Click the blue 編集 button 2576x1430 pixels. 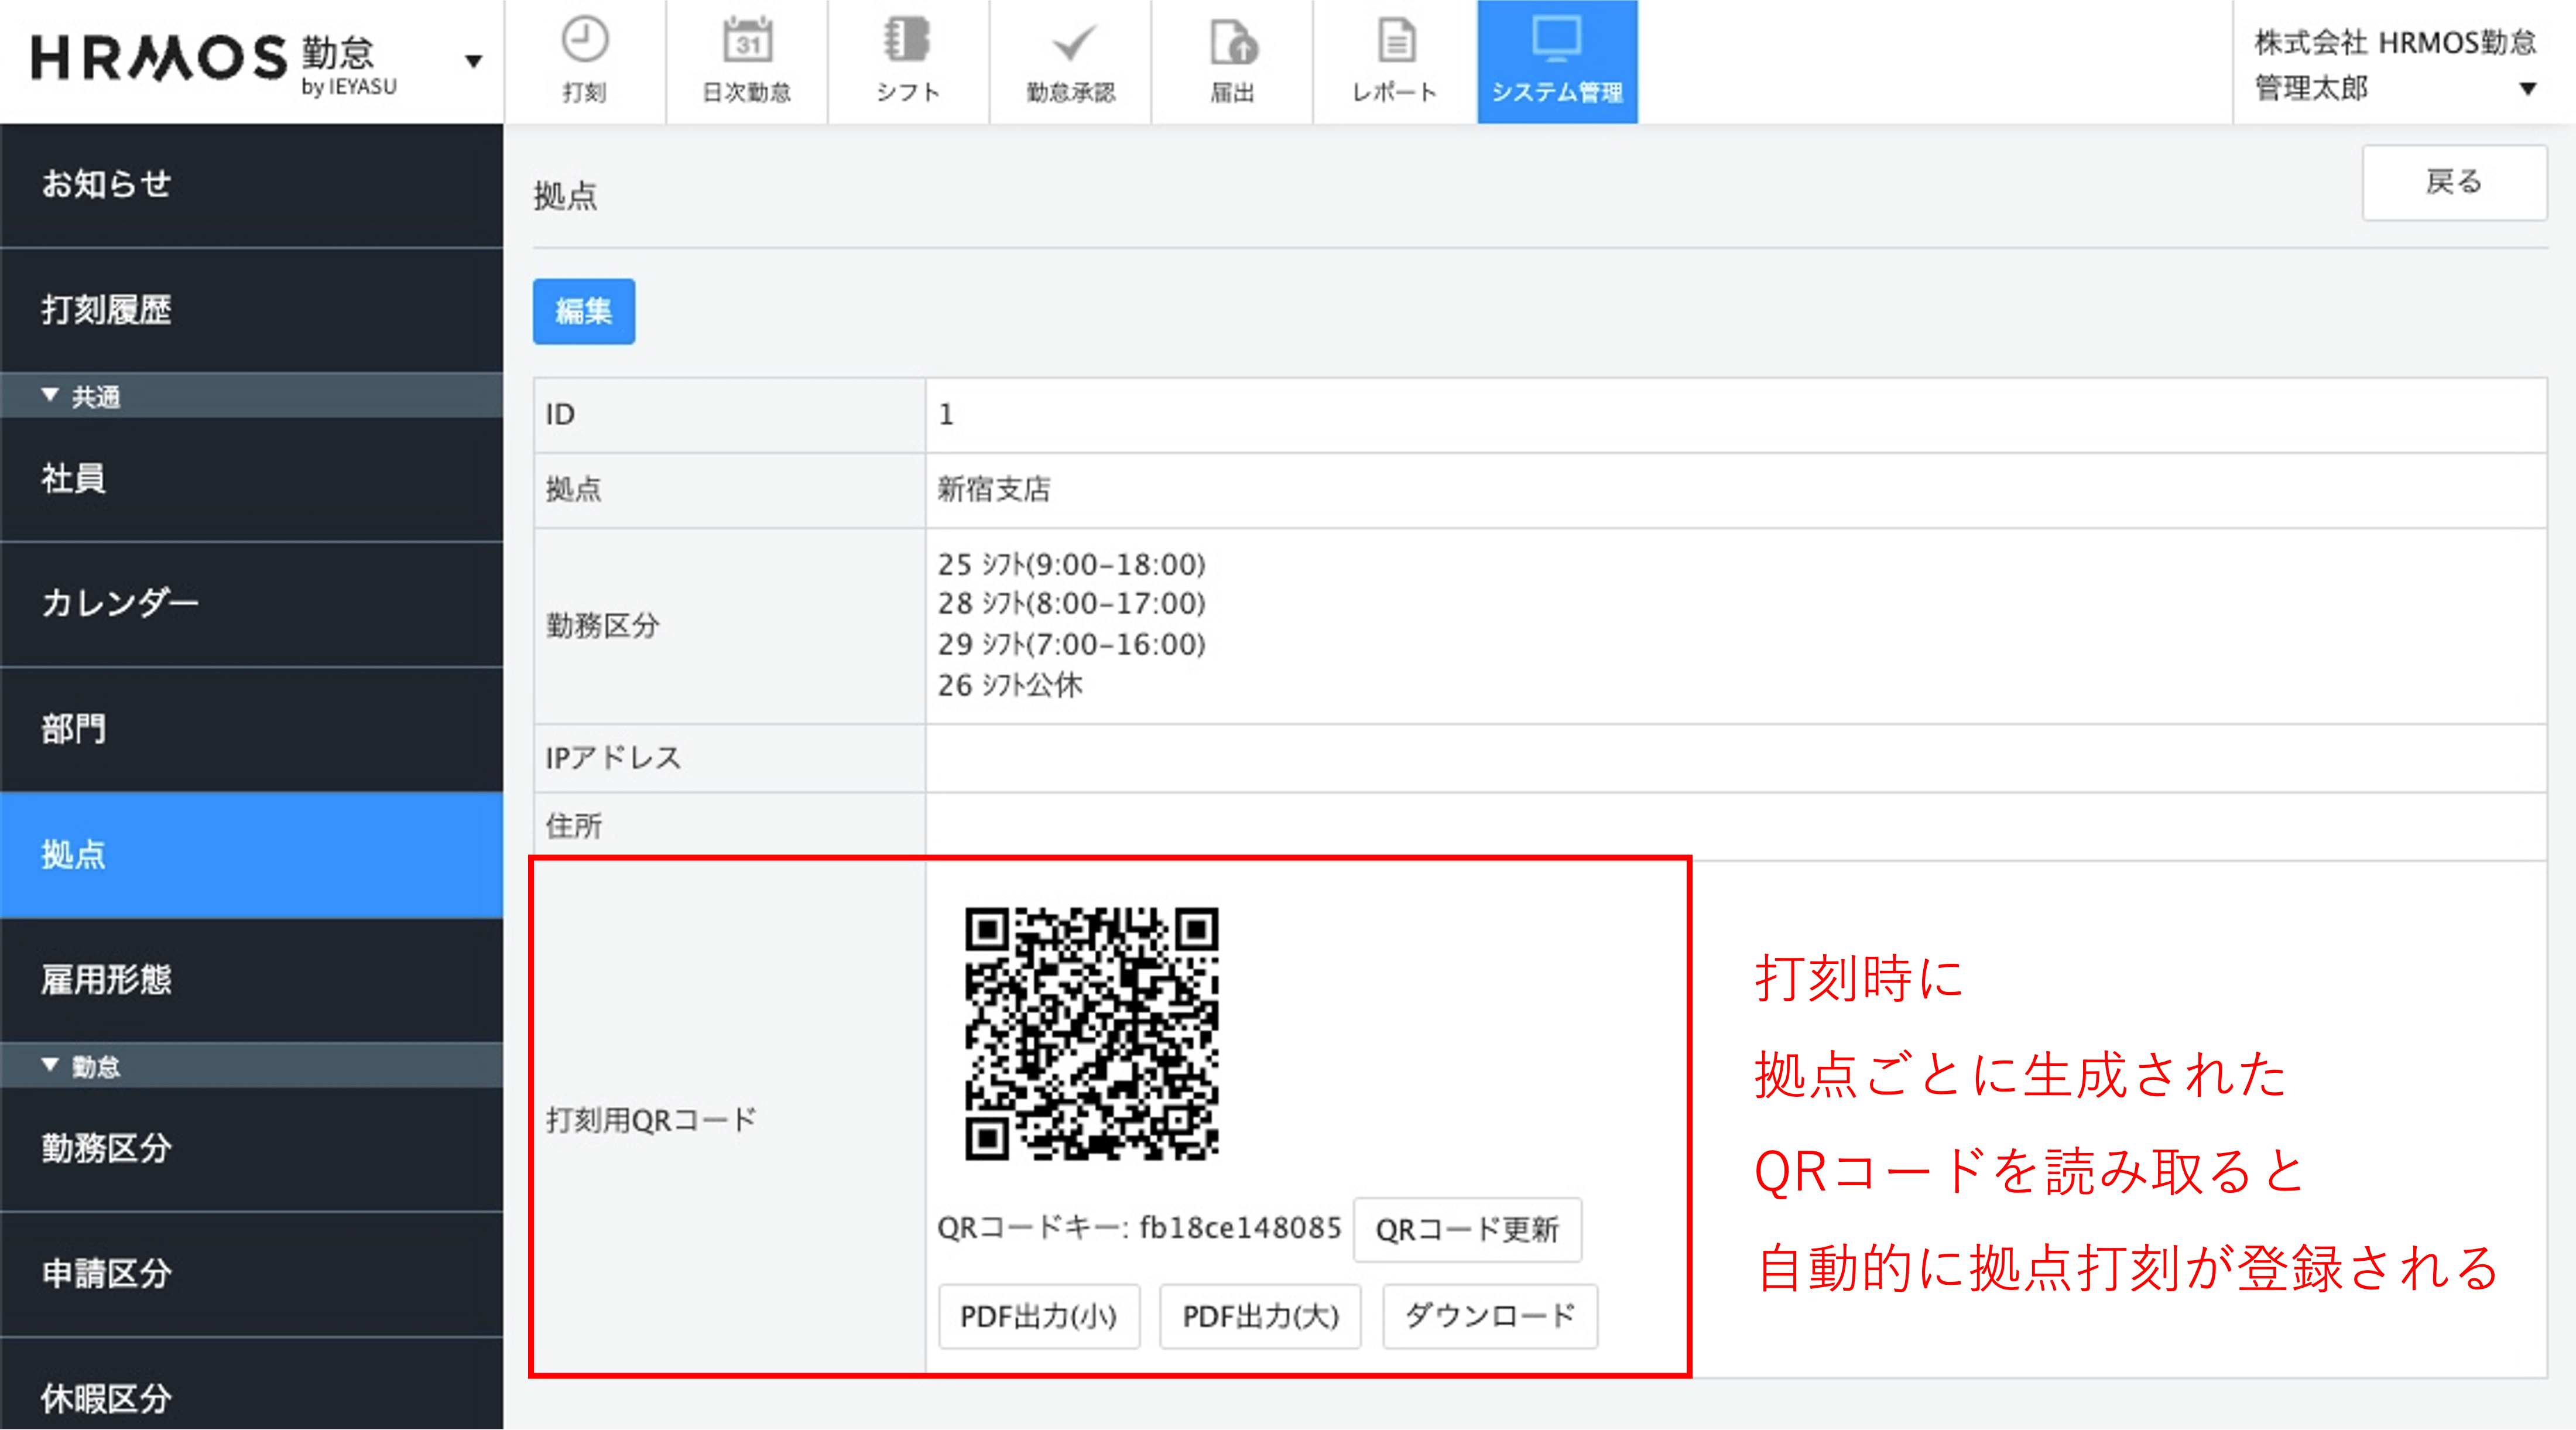coord(583,311)
